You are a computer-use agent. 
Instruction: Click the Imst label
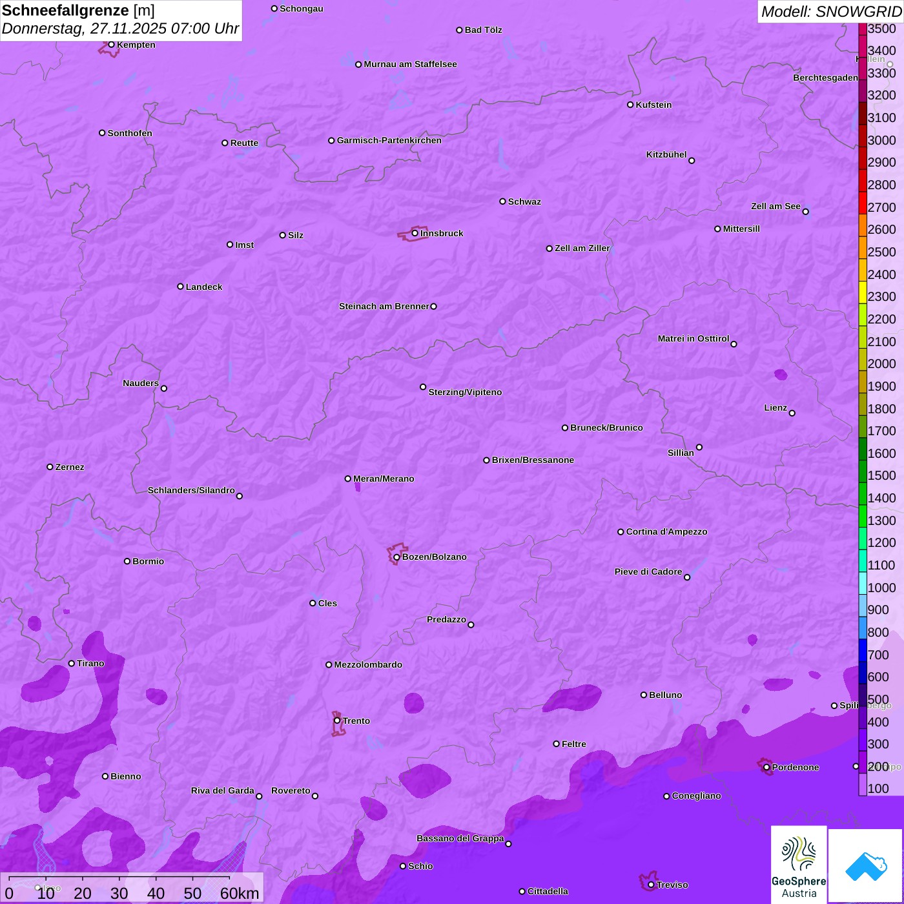click(x=244, y=245)
